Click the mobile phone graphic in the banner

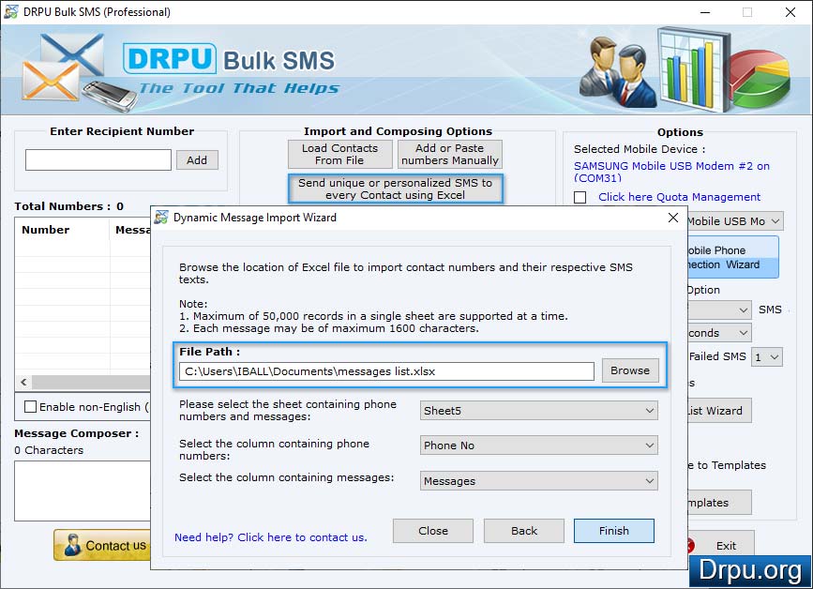[x=110, y=96]
